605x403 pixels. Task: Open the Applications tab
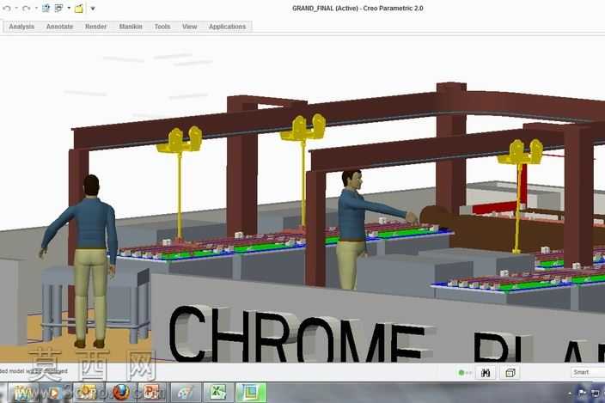tap(227, 27)
